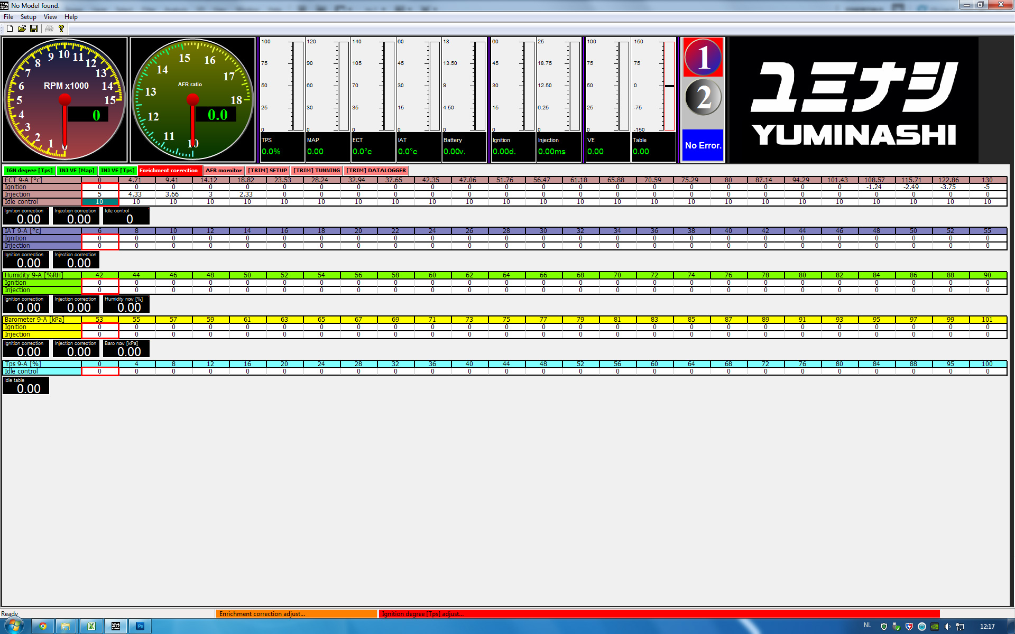
Task: Activate the IGN degree [Tps] tab
Action: pos(29,170)
